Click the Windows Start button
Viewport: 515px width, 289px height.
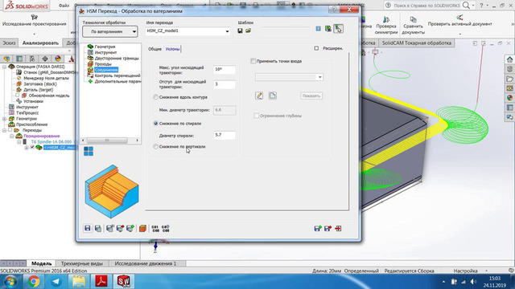point(10,282)
